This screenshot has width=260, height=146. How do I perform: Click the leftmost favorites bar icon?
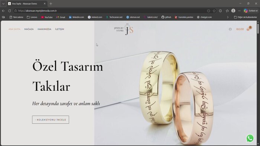[3, 17]
